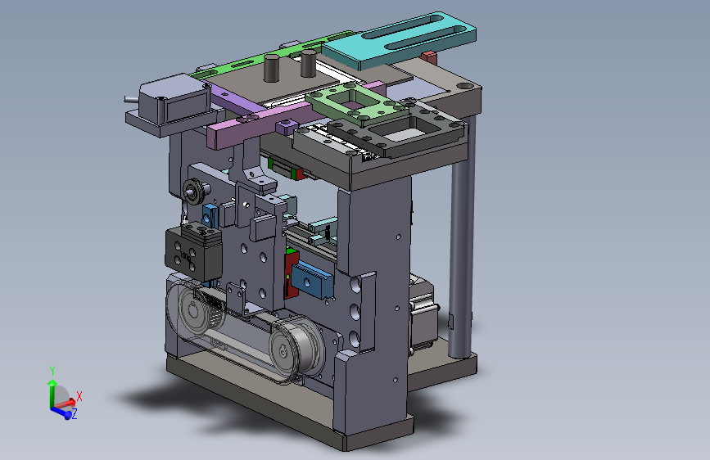Select the tall round support column
This screenshot has height=460, width=710.
pos(462,236)
